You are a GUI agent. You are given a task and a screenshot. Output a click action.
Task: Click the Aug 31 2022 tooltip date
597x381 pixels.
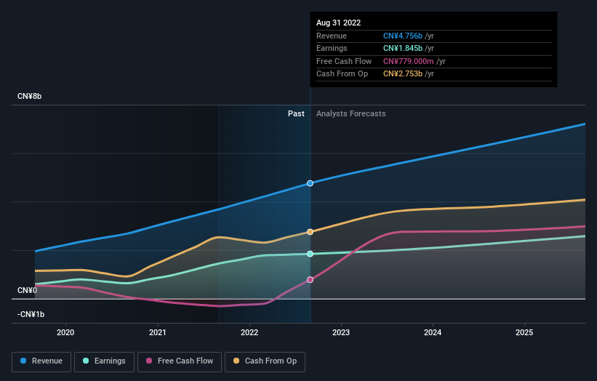tap(338, 23)
